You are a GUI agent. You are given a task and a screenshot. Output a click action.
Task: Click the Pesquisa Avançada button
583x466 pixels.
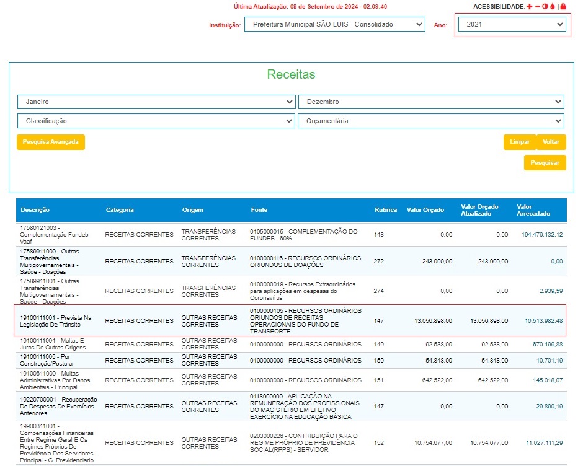[51, 142]
